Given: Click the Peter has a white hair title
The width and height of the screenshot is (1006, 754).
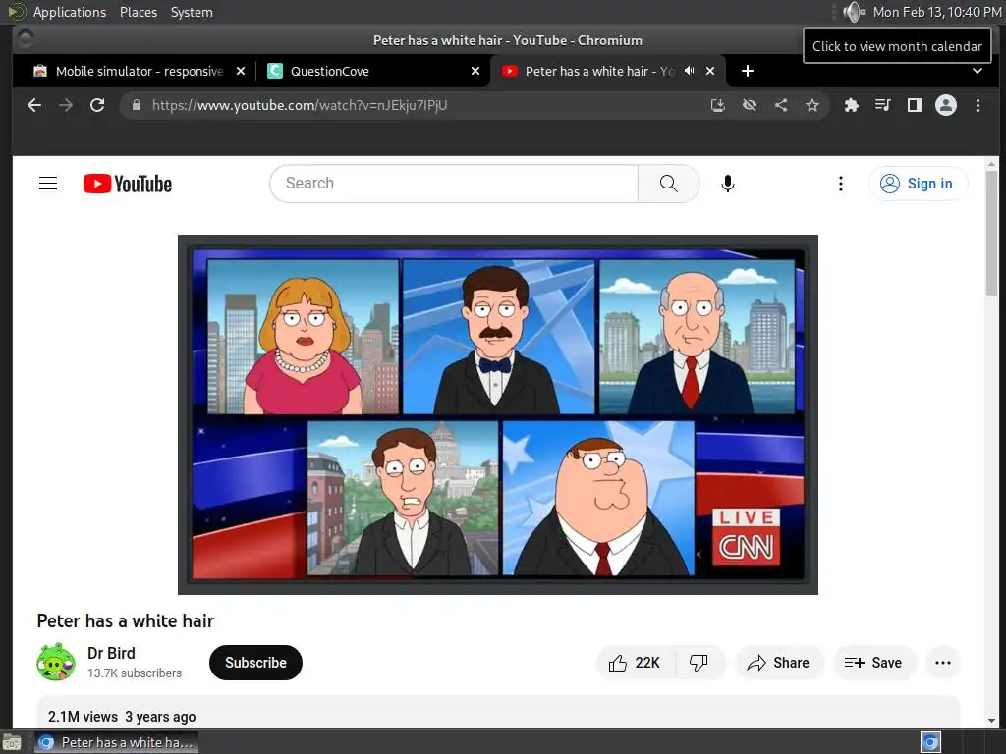Looking at the screenshot, I should pyautogui.click(x=125, y=620).
